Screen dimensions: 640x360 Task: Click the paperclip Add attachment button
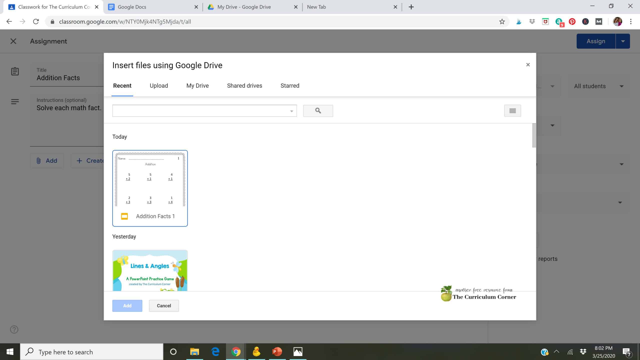[47, 161]
